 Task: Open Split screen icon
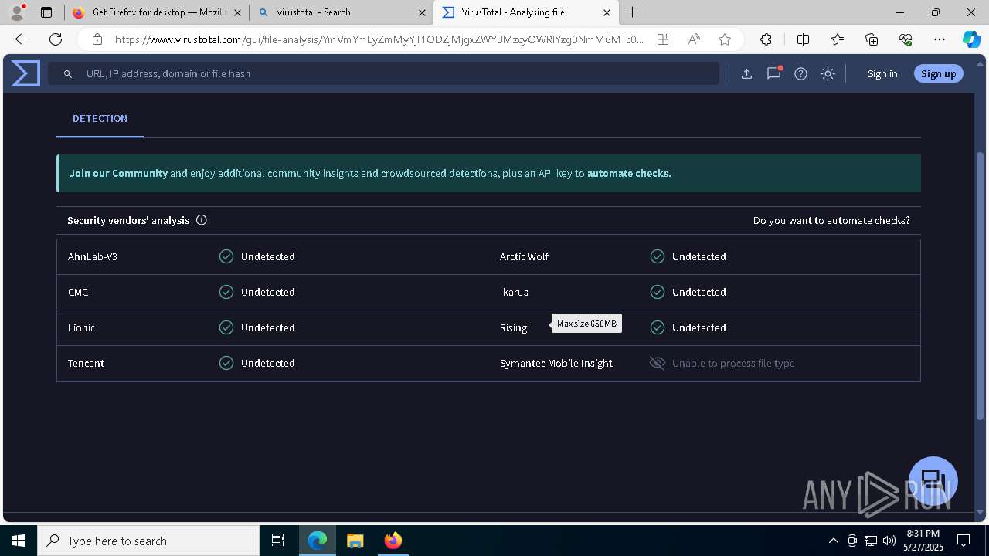click(803, 39)
